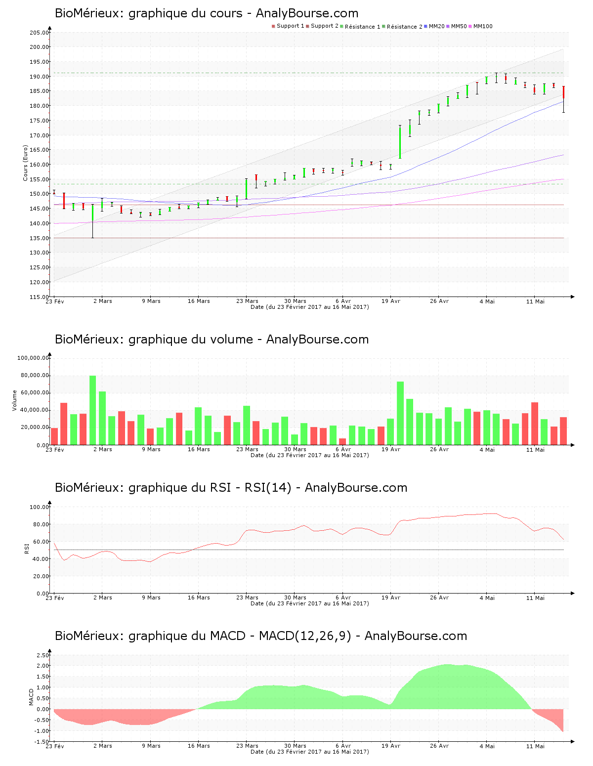Click the red volume bar at 11 Mai
This screenshot has height=766, width=593.
(x=535, y=424)
